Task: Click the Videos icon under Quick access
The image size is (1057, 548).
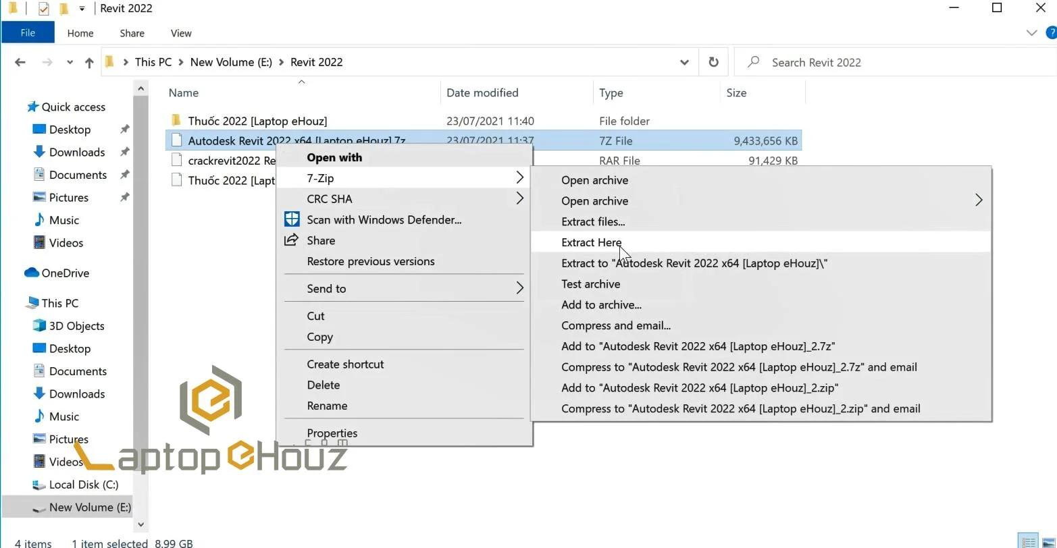Action: pyautogui.click(x=39, y=243)
